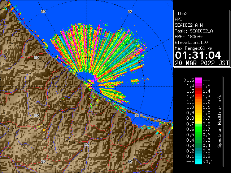This screenshot has height=173, width=231.
Task: Click "1.5" in the legend's right column
Action: [x=206, y=86]
